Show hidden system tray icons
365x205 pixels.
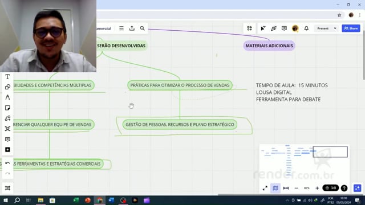coord(287,200)
